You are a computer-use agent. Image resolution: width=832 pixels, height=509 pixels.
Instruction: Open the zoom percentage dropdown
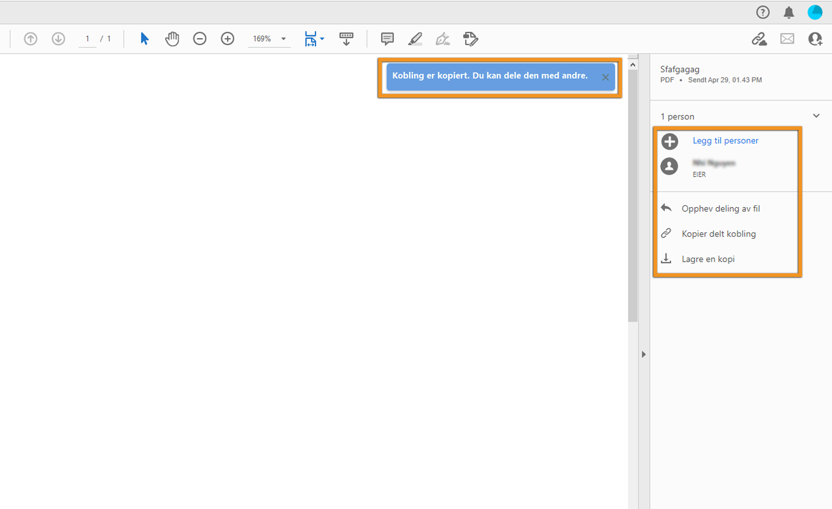pos(283,39)
